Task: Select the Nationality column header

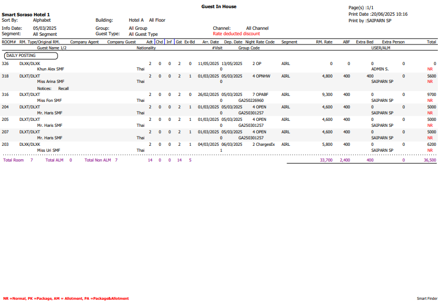Action: tap(146, 48)
